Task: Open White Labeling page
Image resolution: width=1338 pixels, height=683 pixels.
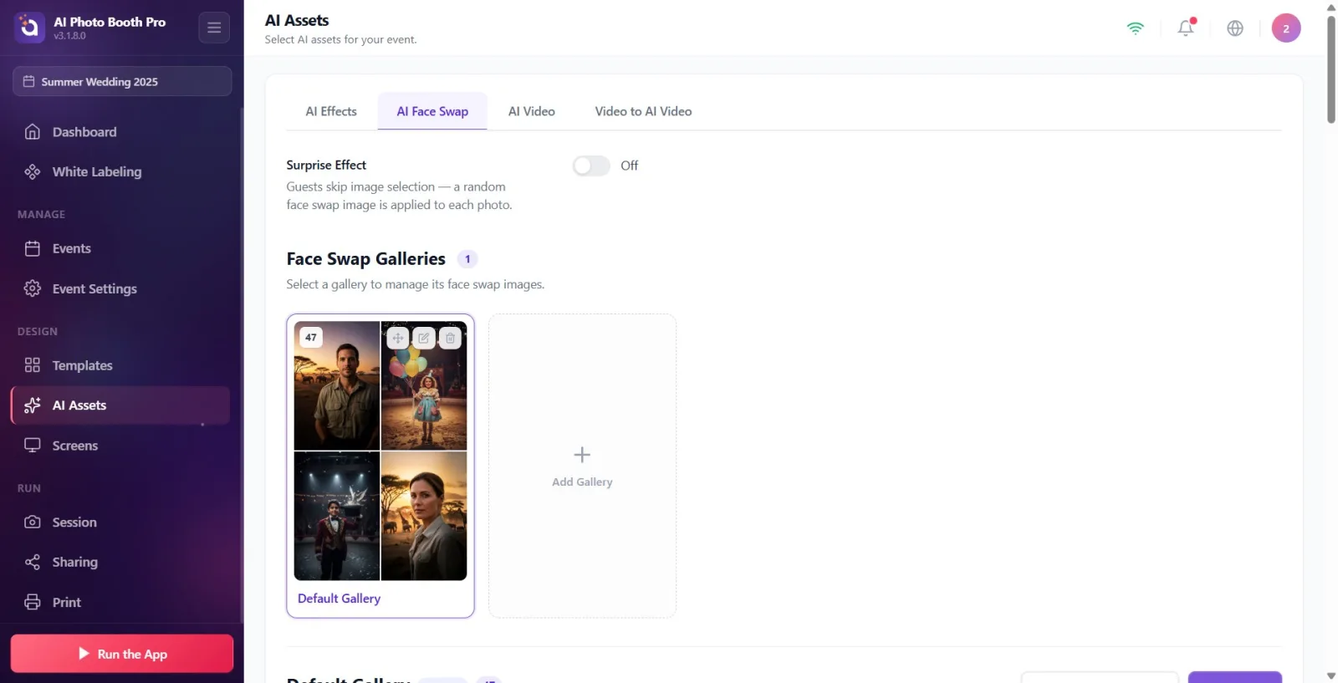Action: tap(120, 171)
